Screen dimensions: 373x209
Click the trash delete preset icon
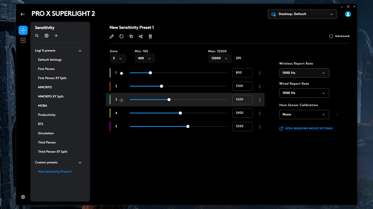tap(150, 37)
